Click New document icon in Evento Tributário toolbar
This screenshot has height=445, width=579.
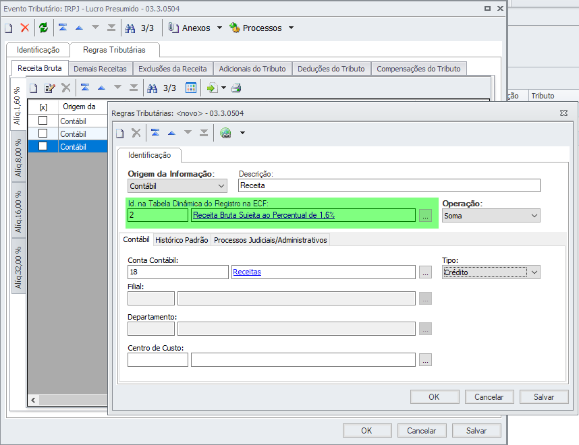[x=9, y=28]
